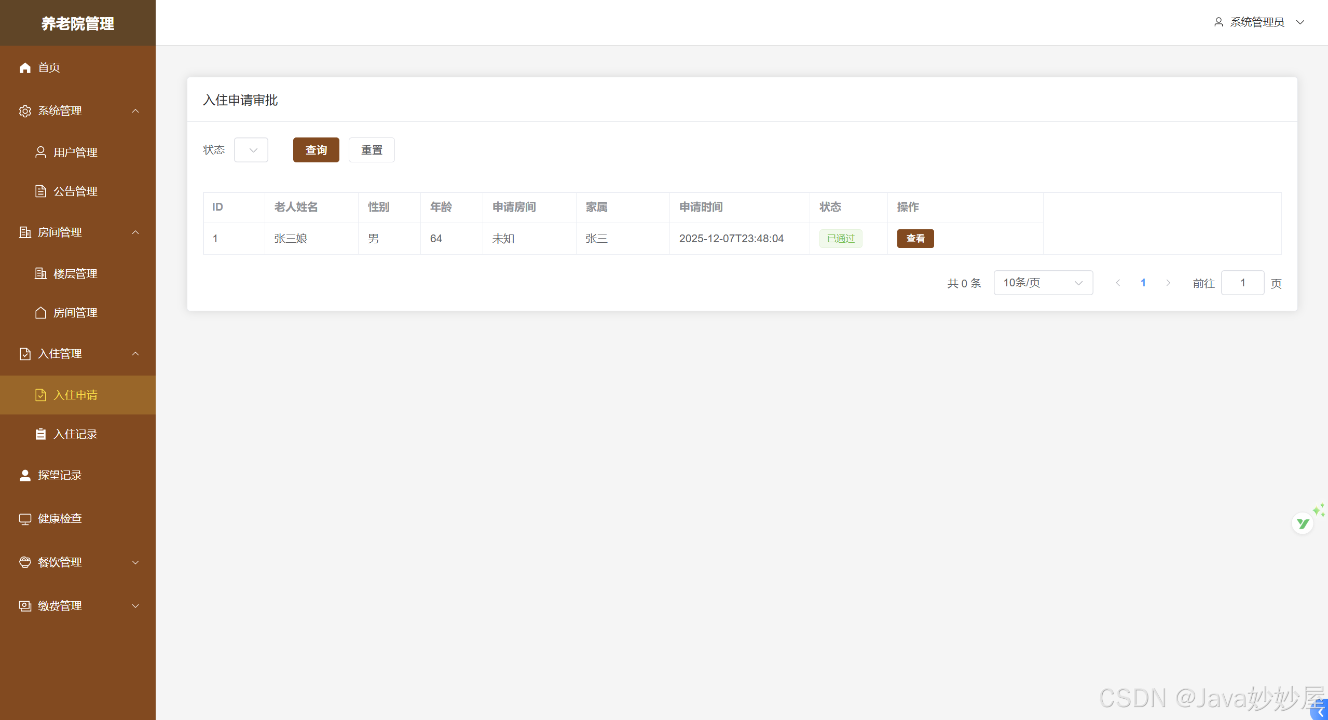Expand the 餐饮管理 submenu
The height and width of the screenshot is (720, 1328).
pyautogui.click(x=78, y=562)
